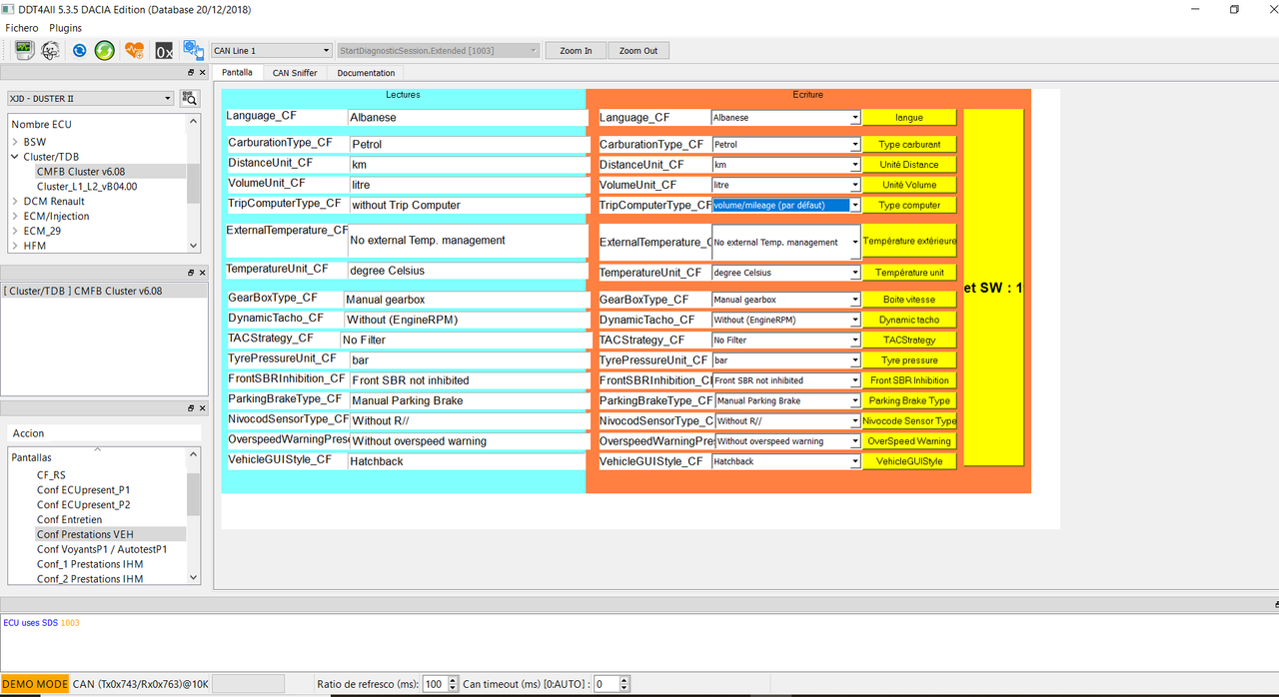Click the green auto-refresh icon

(105, 50)
